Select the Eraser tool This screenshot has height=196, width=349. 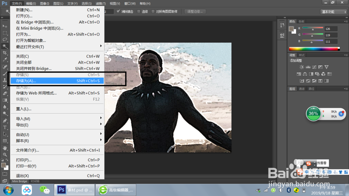pyautogui.click(x=5, y=93)
